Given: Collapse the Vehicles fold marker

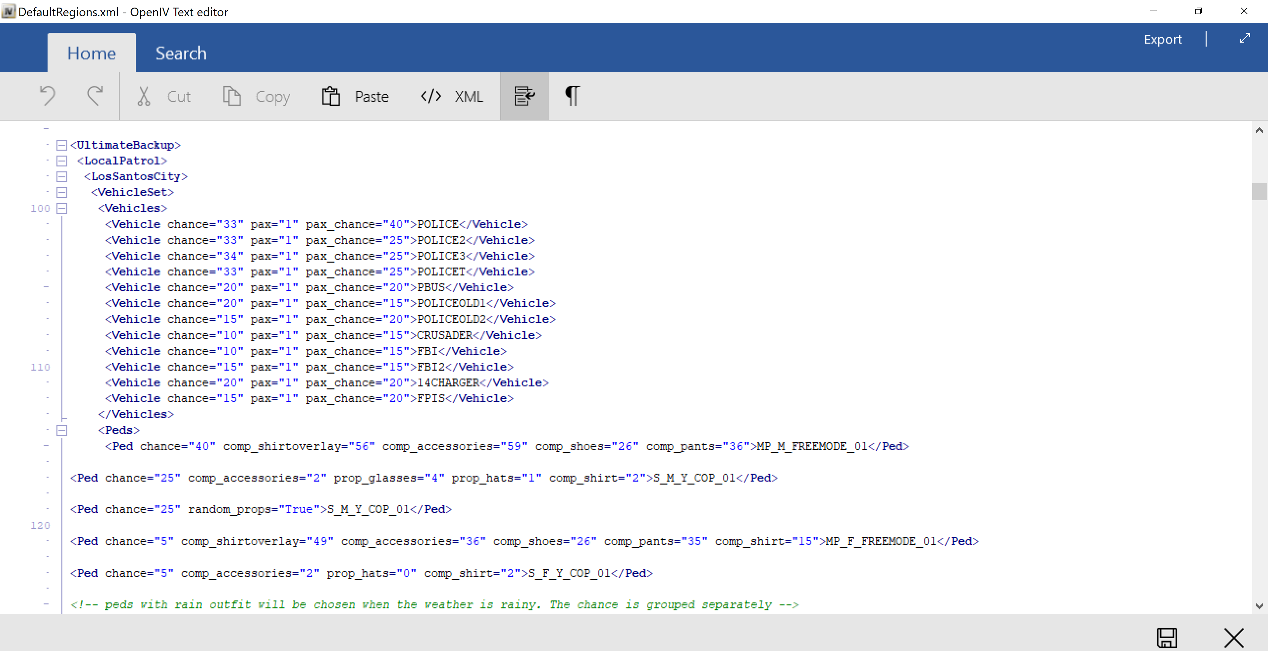Looking at the screenshot, I should 62,208.
